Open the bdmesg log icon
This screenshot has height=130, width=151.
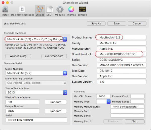point(82,11)
